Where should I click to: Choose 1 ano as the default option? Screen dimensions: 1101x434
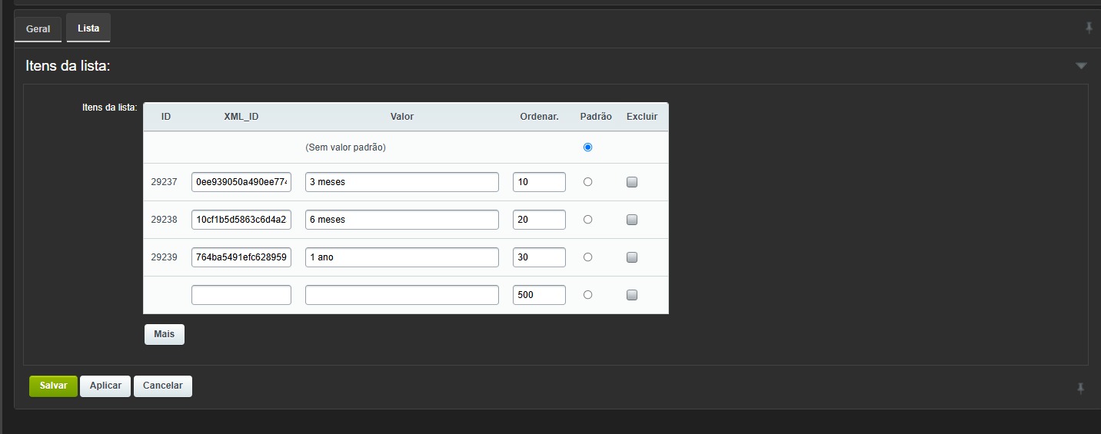pos(588,257)
